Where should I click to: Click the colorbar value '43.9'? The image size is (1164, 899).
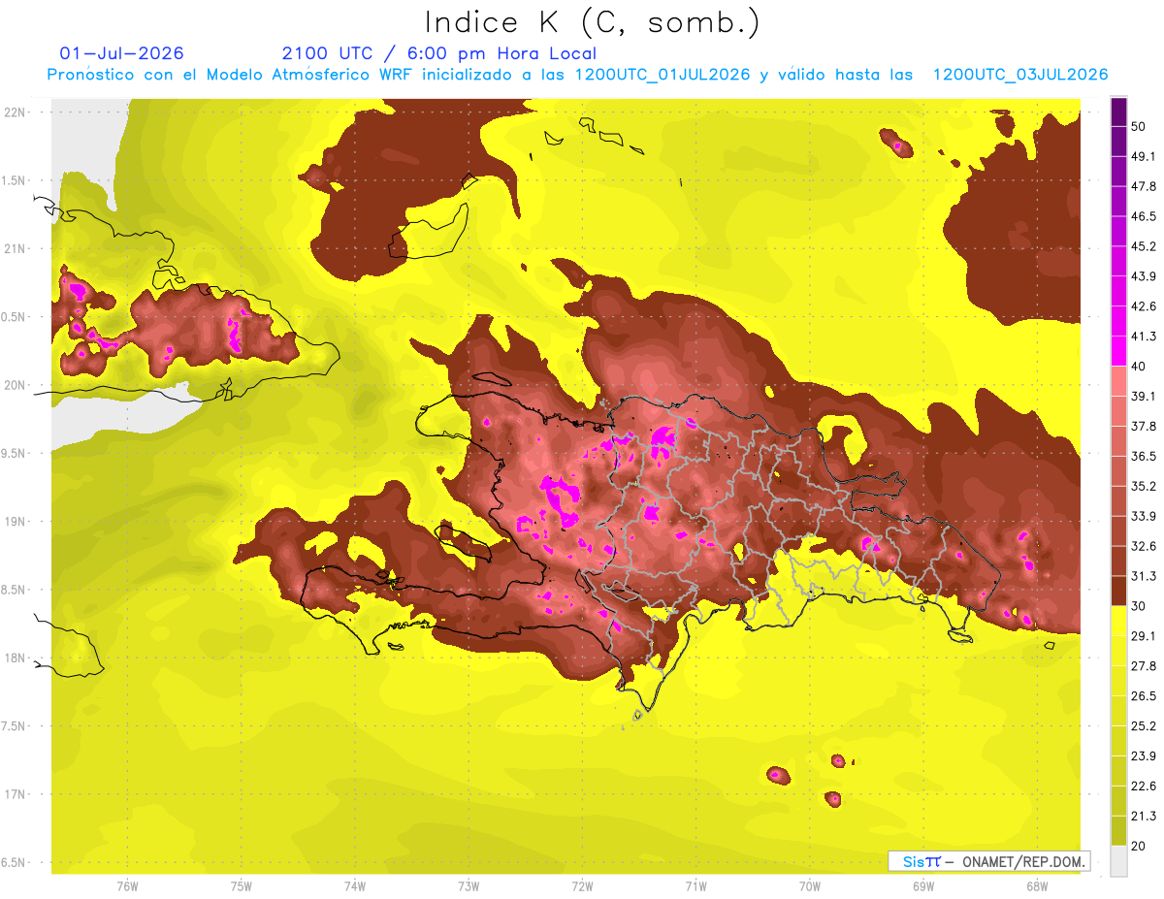1144,276
